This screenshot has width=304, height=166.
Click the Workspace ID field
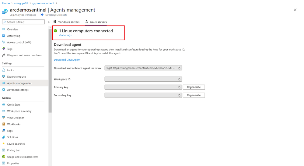point(143,79)
